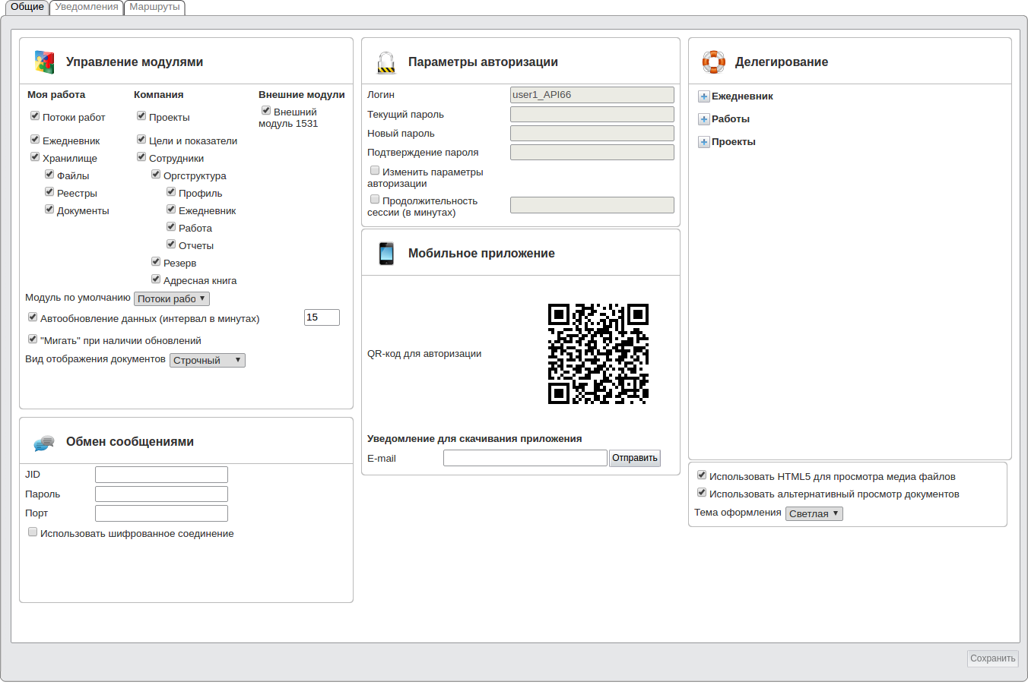Toggle the Резерв checkbox

click(156, 261)
